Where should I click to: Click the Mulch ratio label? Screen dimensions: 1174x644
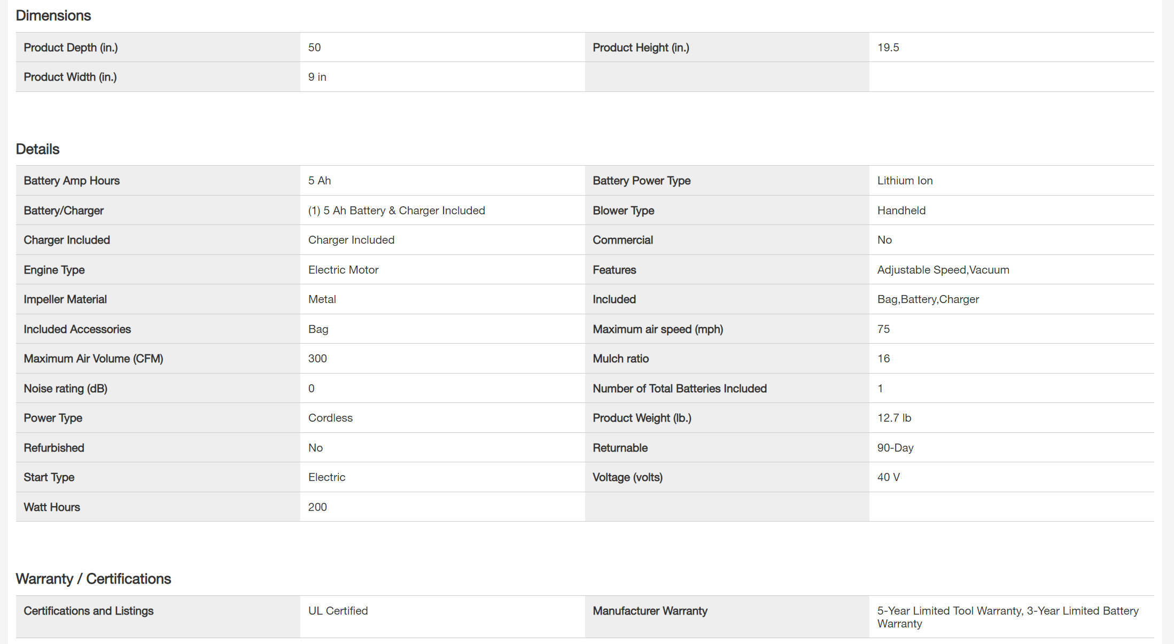click(x=620, y=359)
